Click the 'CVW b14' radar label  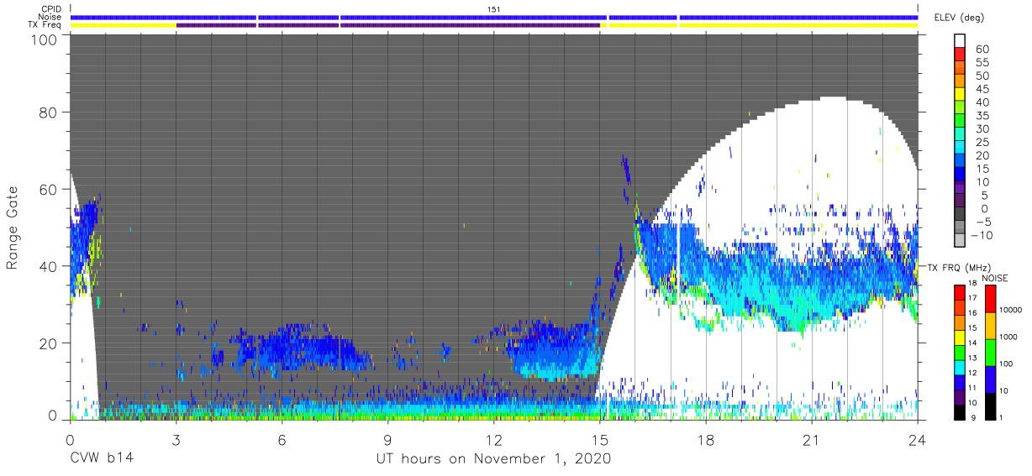click(101, 459)
